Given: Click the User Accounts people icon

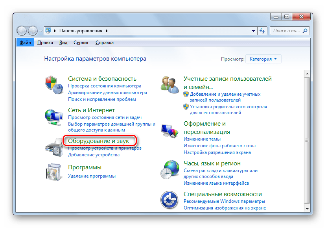Looking at the screenshot, I should [169, 83].
